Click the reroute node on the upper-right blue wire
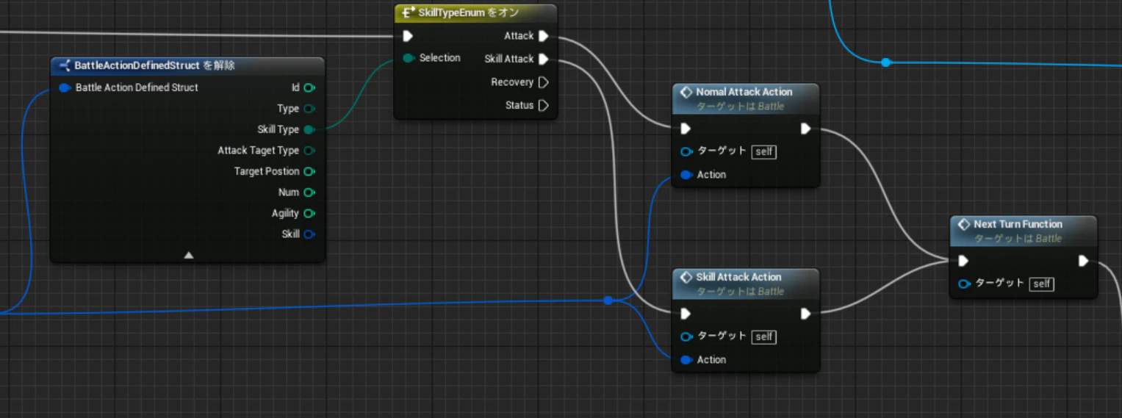Screen dimensions: 1122x418 tap(885, 62)
